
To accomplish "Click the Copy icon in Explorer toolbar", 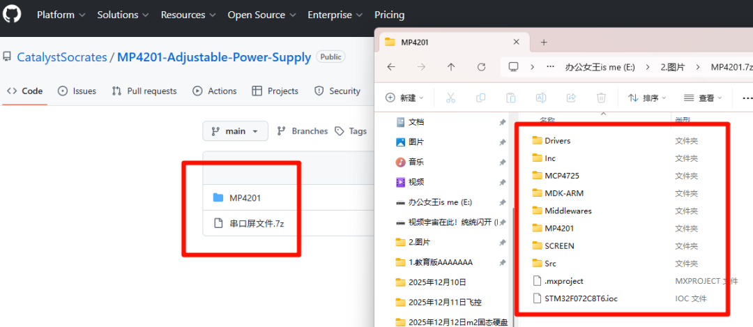I will coord(480,98).
